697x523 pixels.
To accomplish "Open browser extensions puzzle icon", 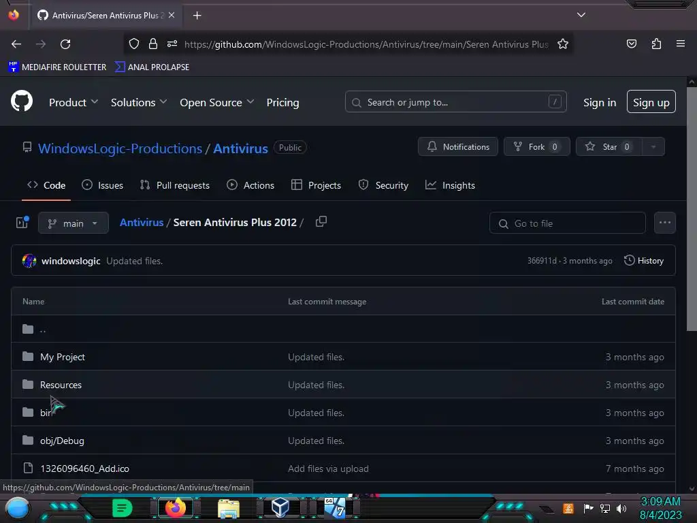I will click(x=656, y=44).
